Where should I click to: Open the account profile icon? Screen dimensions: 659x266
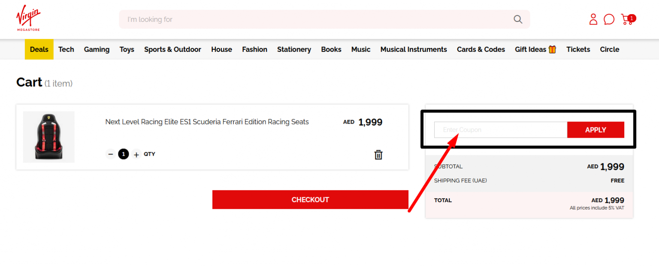(x=593, y=19)
